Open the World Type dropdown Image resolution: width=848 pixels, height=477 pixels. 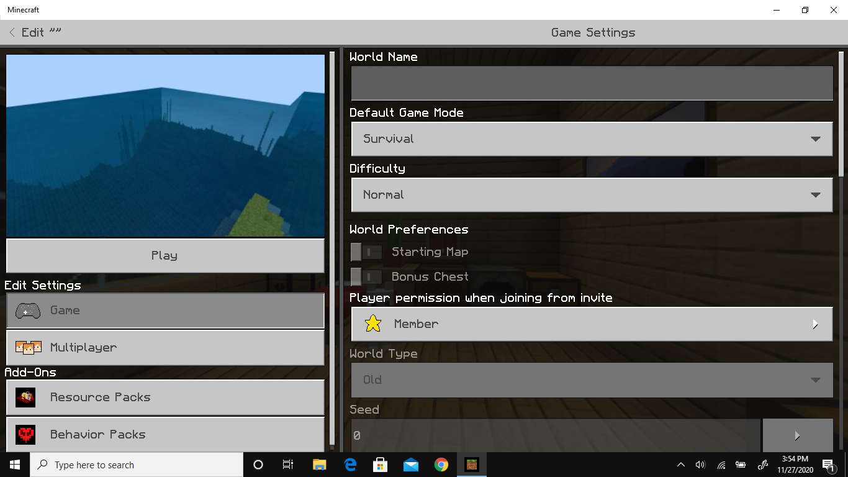point(592,380)
